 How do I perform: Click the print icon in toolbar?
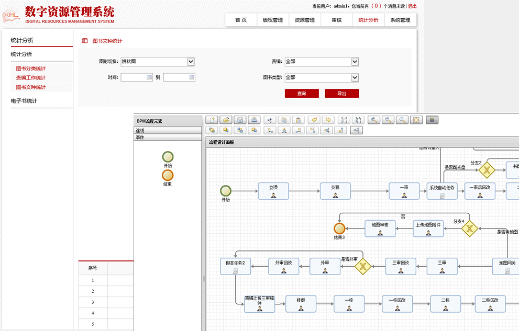[254, 120]
